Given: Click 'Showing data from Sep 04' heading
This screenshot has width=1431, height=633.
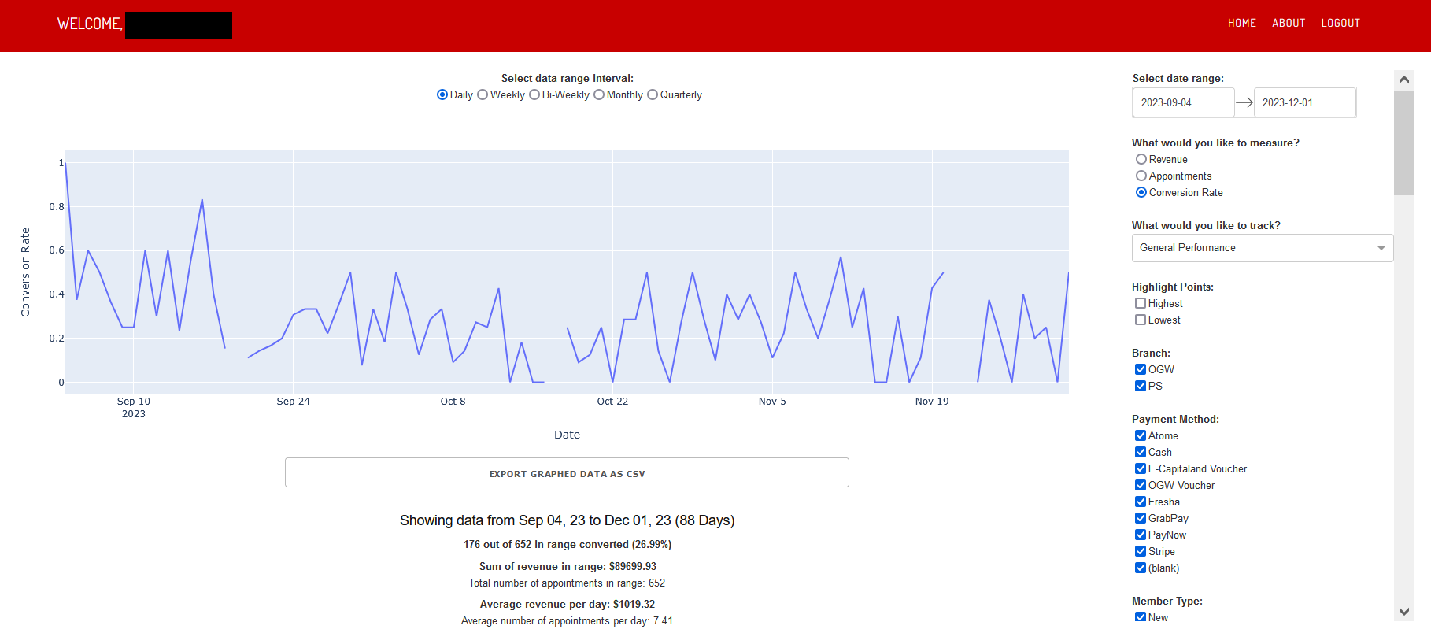Looking at the screenshot, I should [x=567, y=520].
